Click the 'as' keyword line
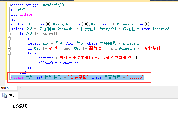Image resolution: width=178 pixels, height=122 pixels. [13, 19]
